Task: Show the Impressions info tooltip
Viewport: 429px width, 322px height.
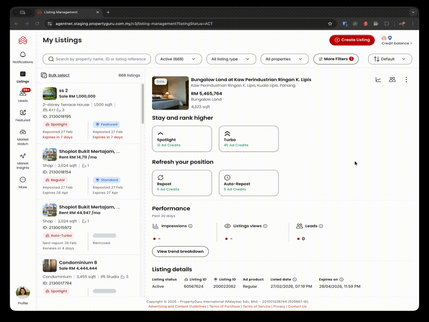Action: 190,226
